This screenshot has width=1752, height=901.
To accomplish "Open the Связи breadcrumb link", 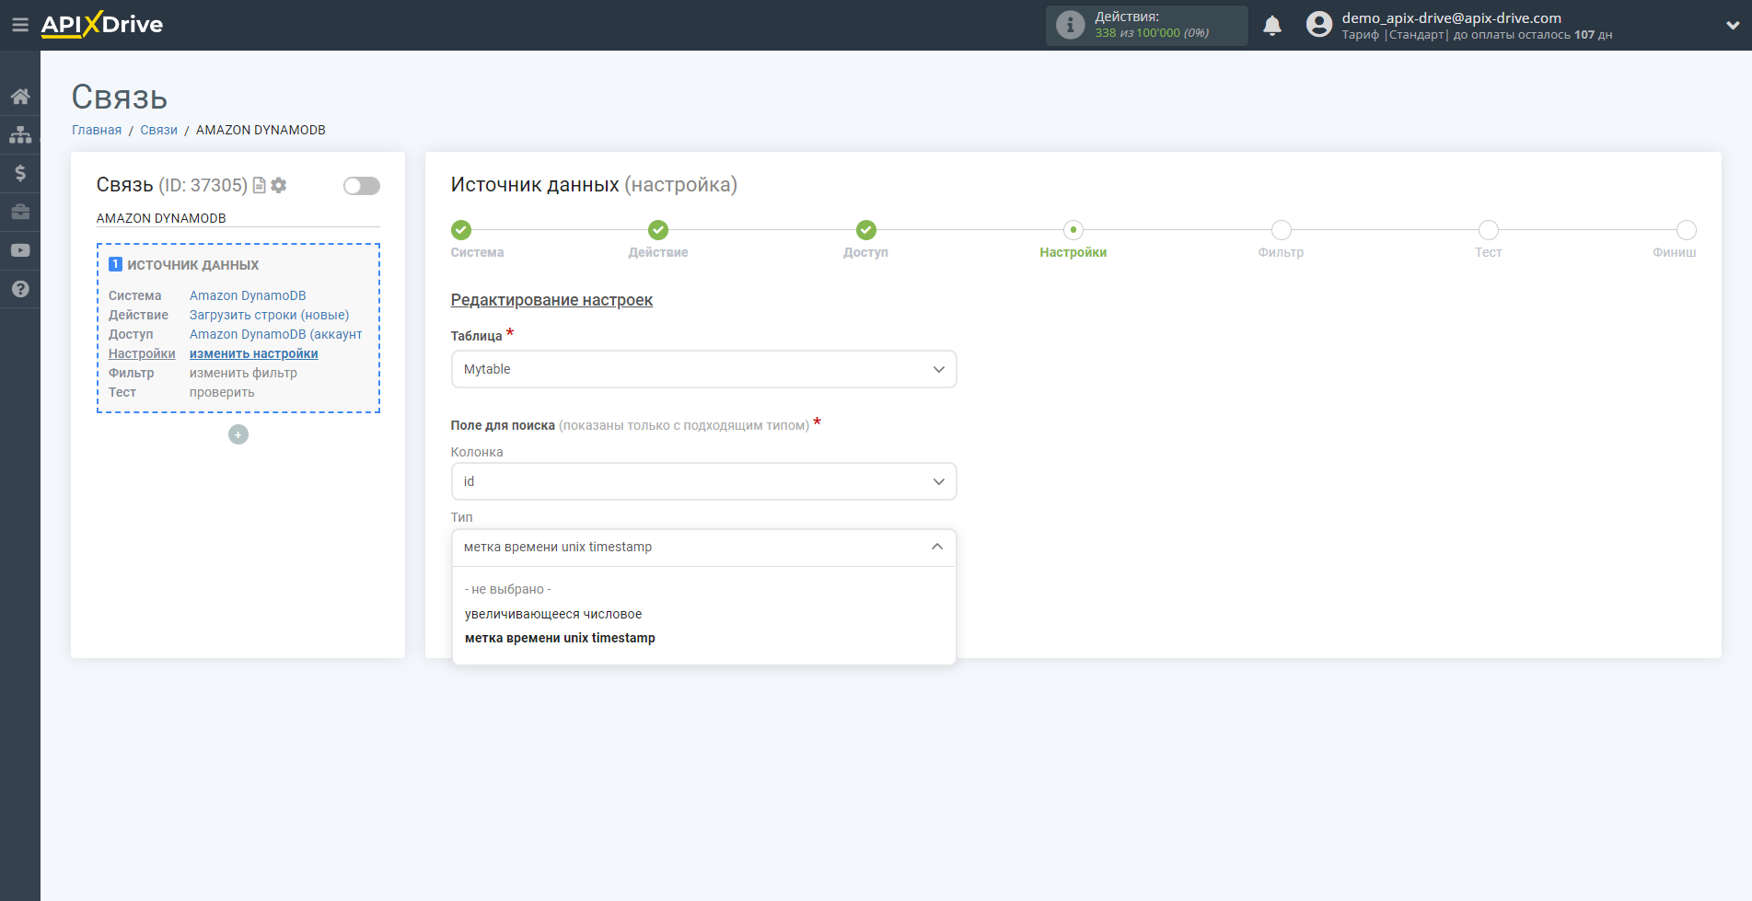I will coord(158,130).
